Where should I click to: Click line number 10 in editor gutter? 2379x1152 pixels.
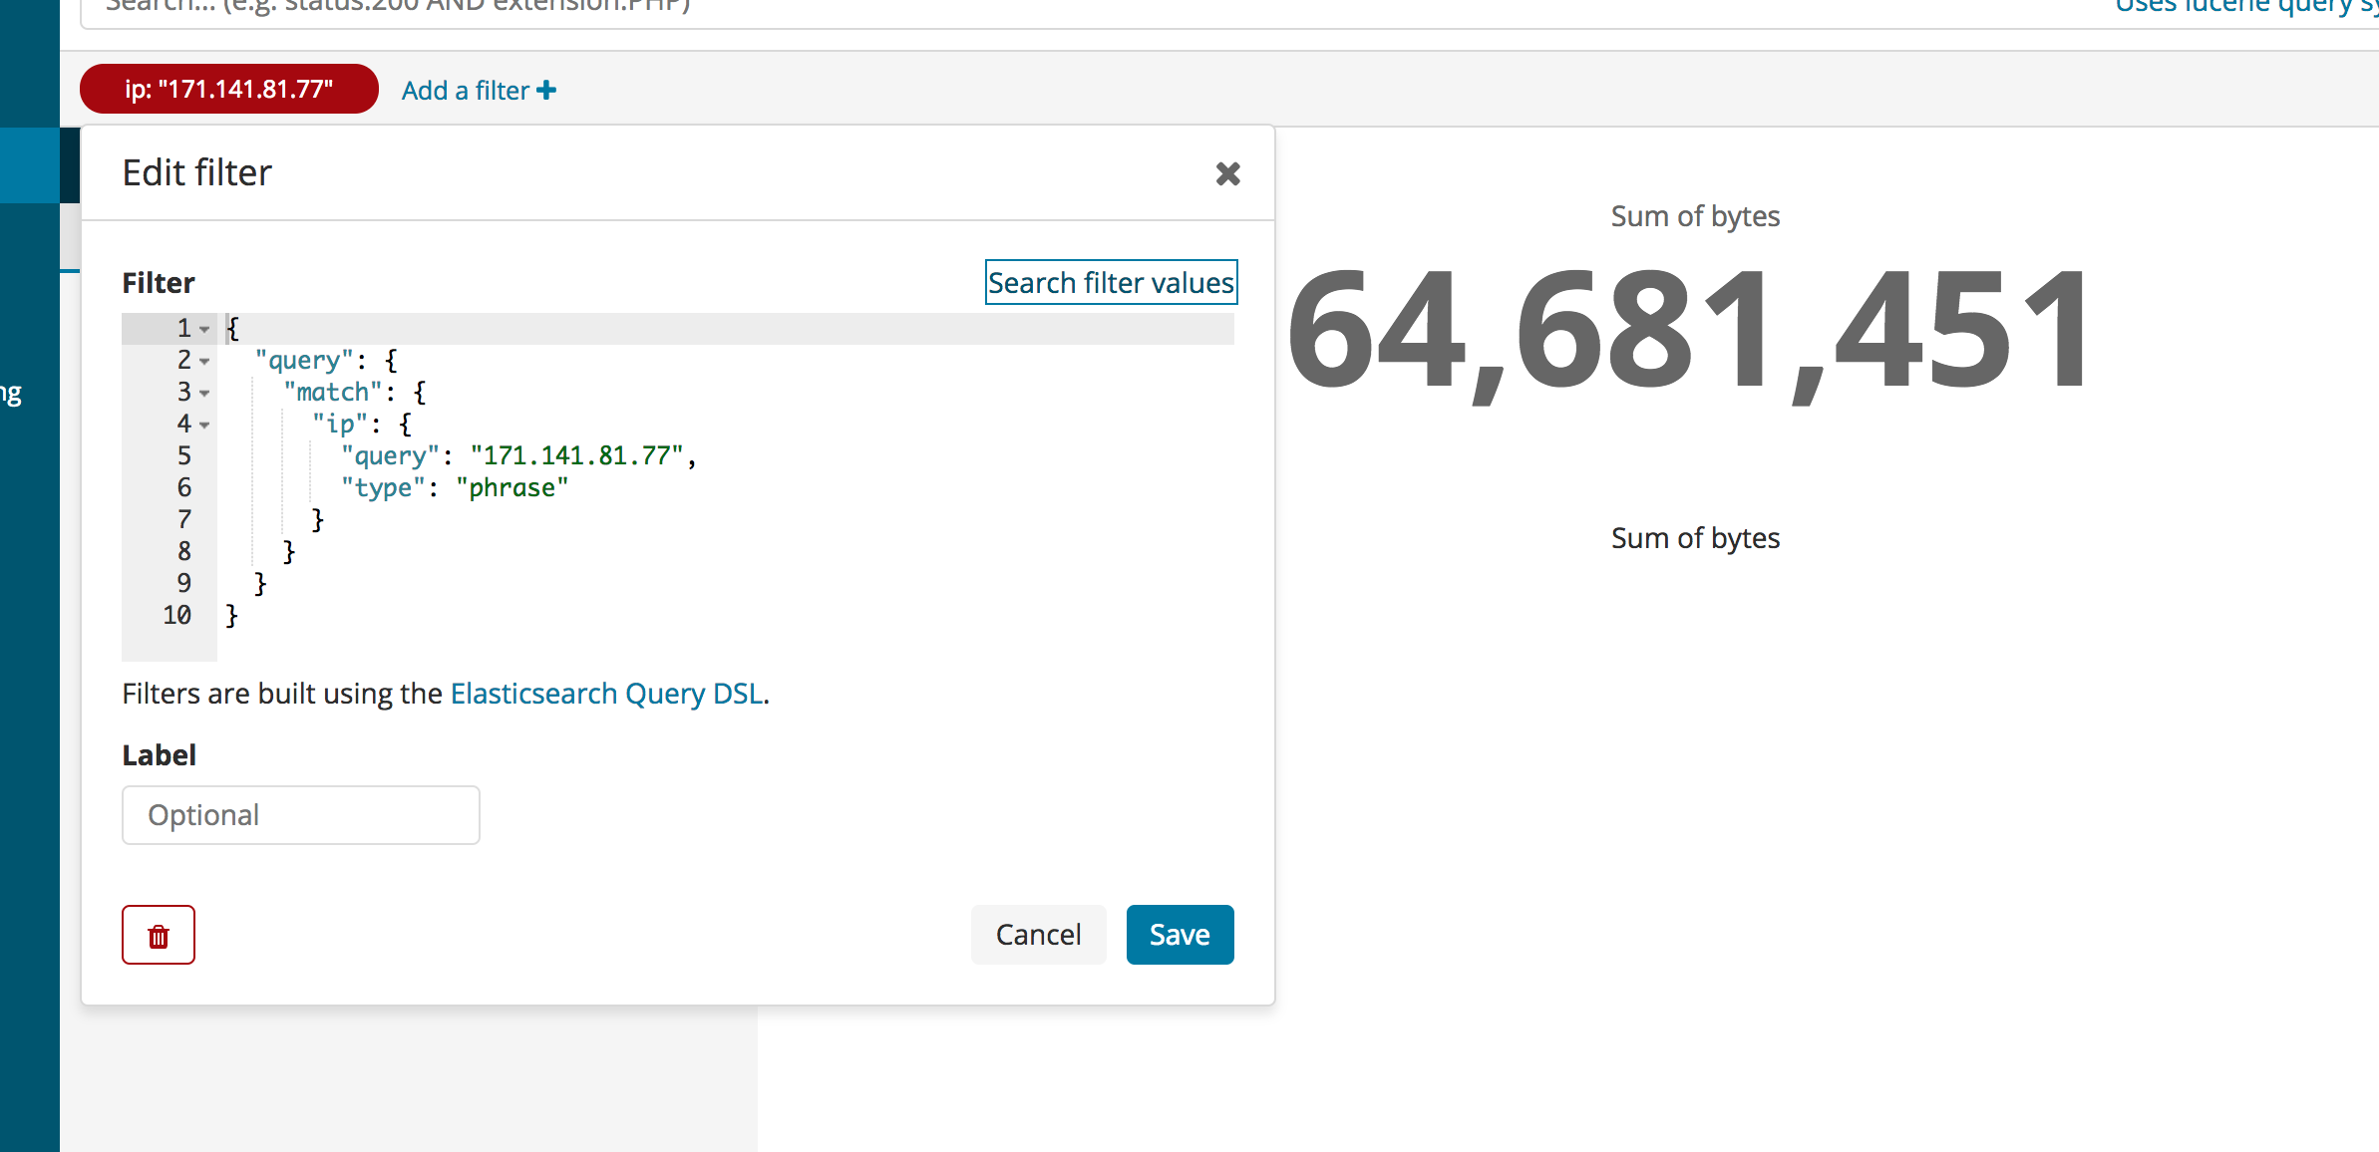point(177,616)
